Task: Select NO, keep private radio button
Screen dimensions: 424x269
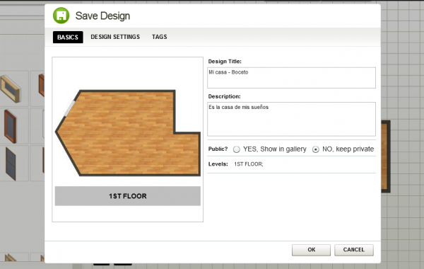Action: click(316, 149)
